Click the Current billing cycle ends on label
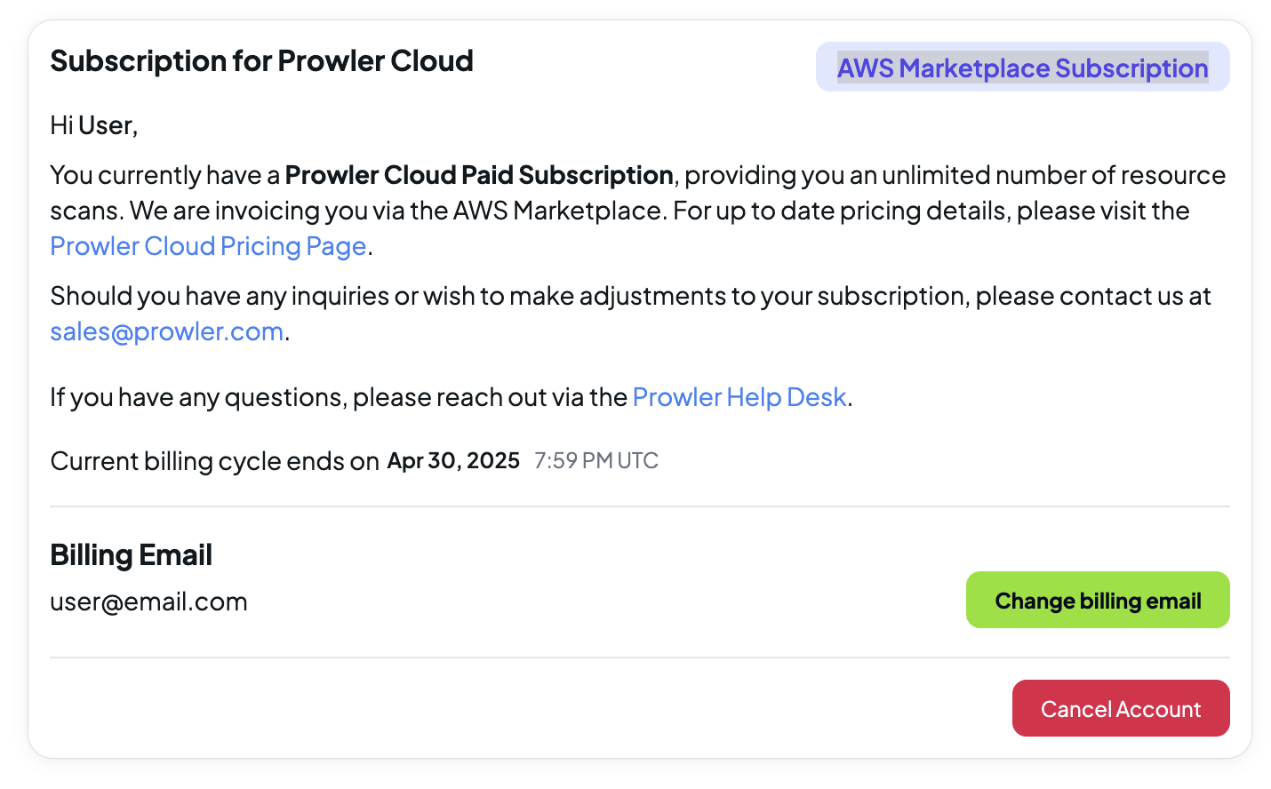Image resolution: width=1271 pixels, height=789 pixels. click(214, 461)
